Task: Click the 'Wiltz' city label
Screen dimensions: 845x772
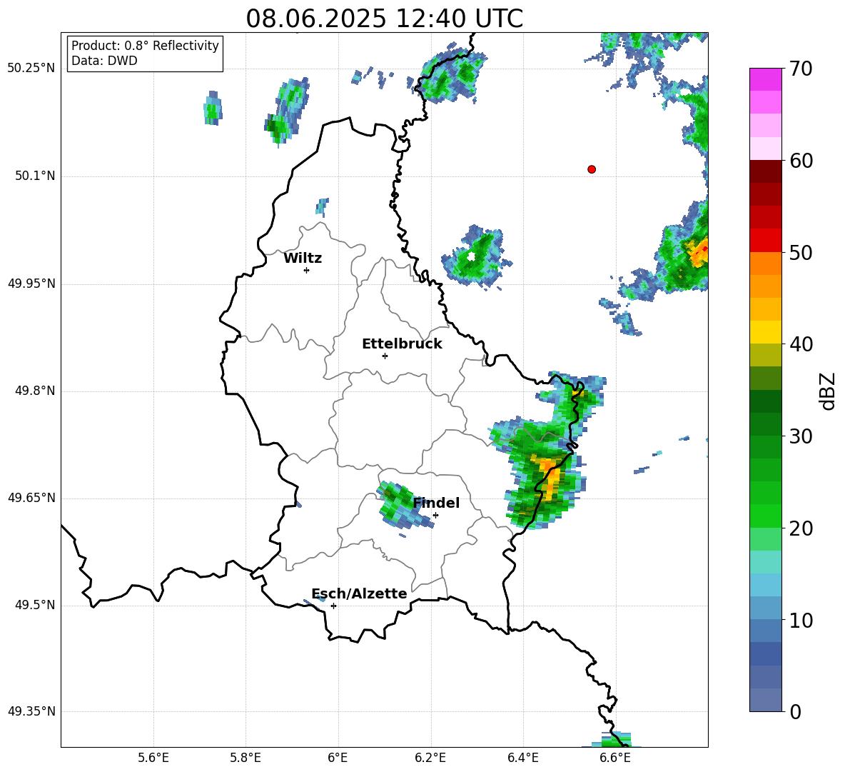Action: 303,259
